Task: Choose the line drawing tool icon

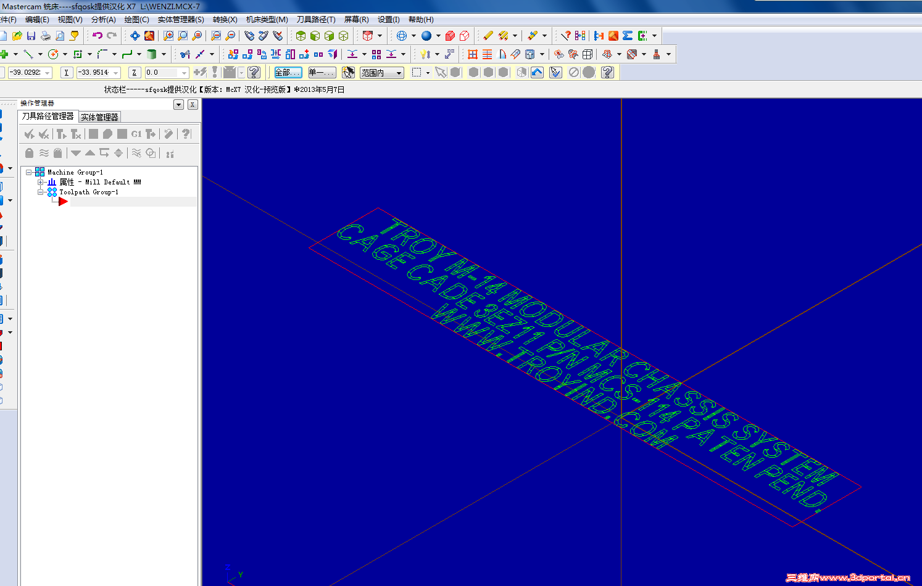Action: pyautogui.click(x=28, y=54)
